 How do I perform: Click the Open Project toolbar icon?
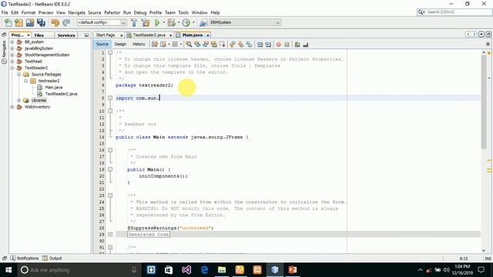click(x=30, y=22)
